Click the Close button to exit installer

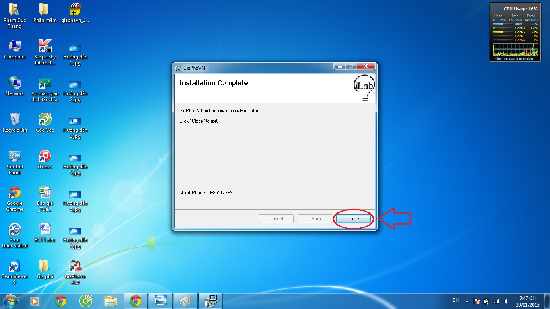click(353, 219)
